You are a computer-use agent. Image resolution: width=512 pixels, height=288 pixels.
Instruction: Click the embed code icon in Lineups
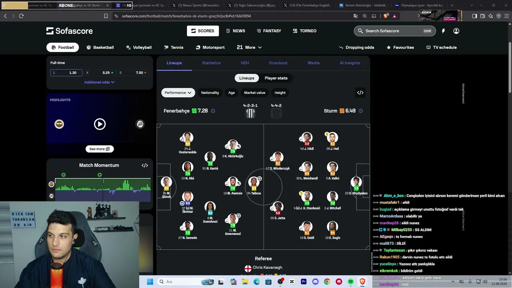click(360, 93)
